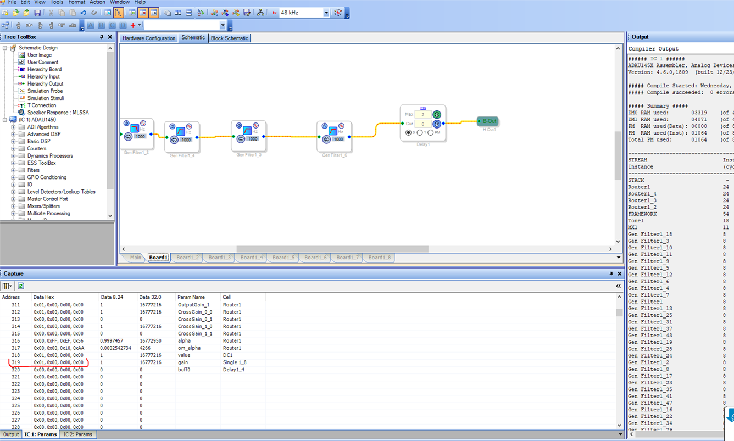This screenshot has height=441, width=734.
Task: Expand the ADI Algorithms tree node
Action: pyautogui.click(x=14, y=127)
